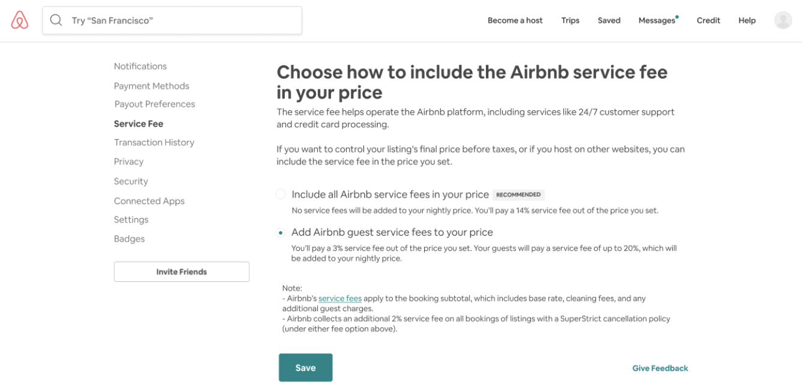Image resolution: width=802 pixels, height=391 pixels.
Task: Open the Credit page
Action: pos(708,20)
